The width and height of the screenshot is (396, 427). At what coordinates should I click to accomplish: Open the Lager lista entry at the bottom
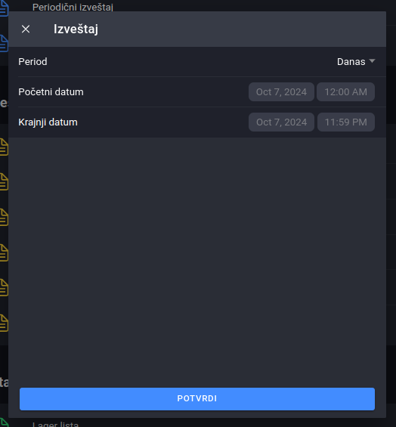pos(55,424)
